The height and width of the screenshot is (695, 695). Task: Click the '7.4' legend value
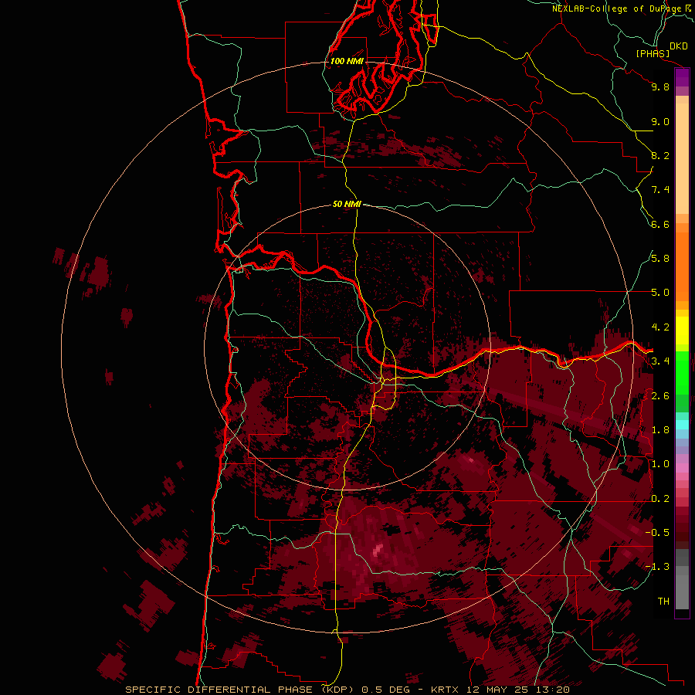[x=660, y=190]
